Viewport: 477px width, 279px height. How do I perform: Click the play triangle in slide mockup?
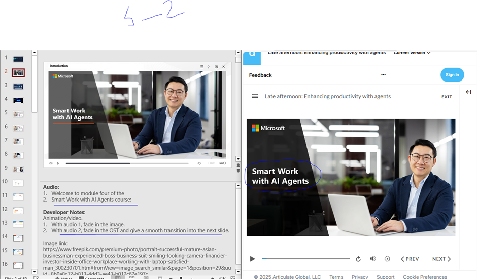coord(58,163)
